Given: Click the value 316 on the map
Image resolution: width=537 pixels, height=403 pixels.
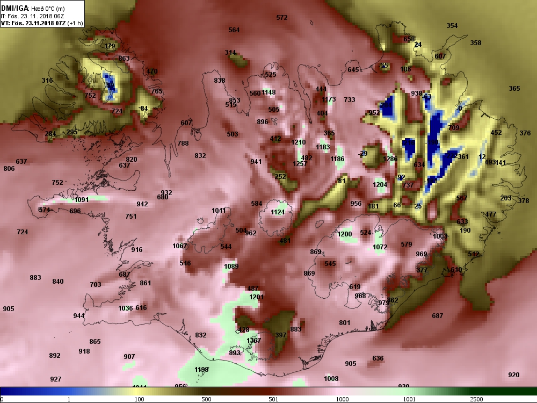Looking at the screenshot, I should (47, 81).
